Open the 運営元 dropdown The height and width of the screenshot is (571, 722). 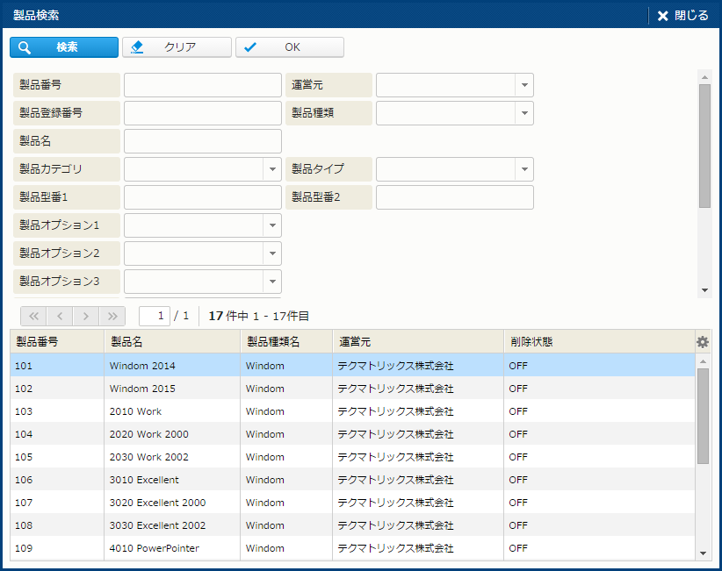(523, 85)
